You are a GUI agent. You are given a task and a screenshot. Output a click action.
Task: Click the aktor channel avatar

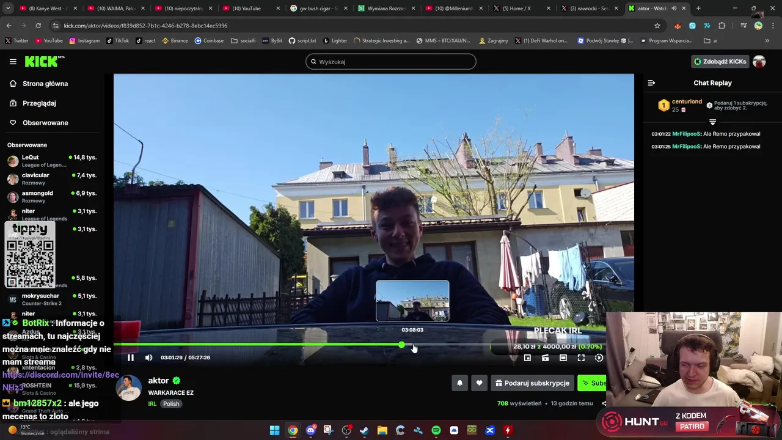[129, 389]
